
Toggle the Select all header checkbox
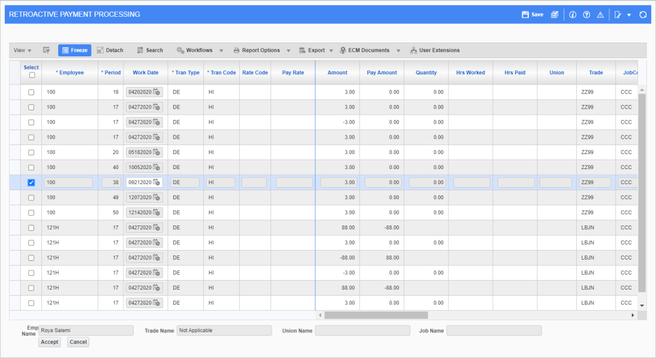point(31,75)
